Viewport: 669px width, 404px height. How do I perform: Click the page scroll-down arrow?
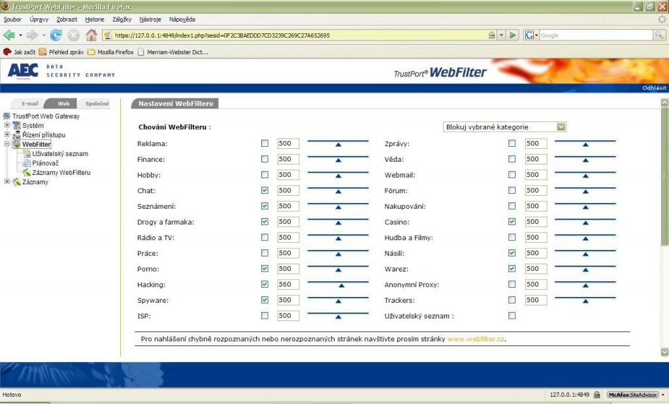[664, 352]
